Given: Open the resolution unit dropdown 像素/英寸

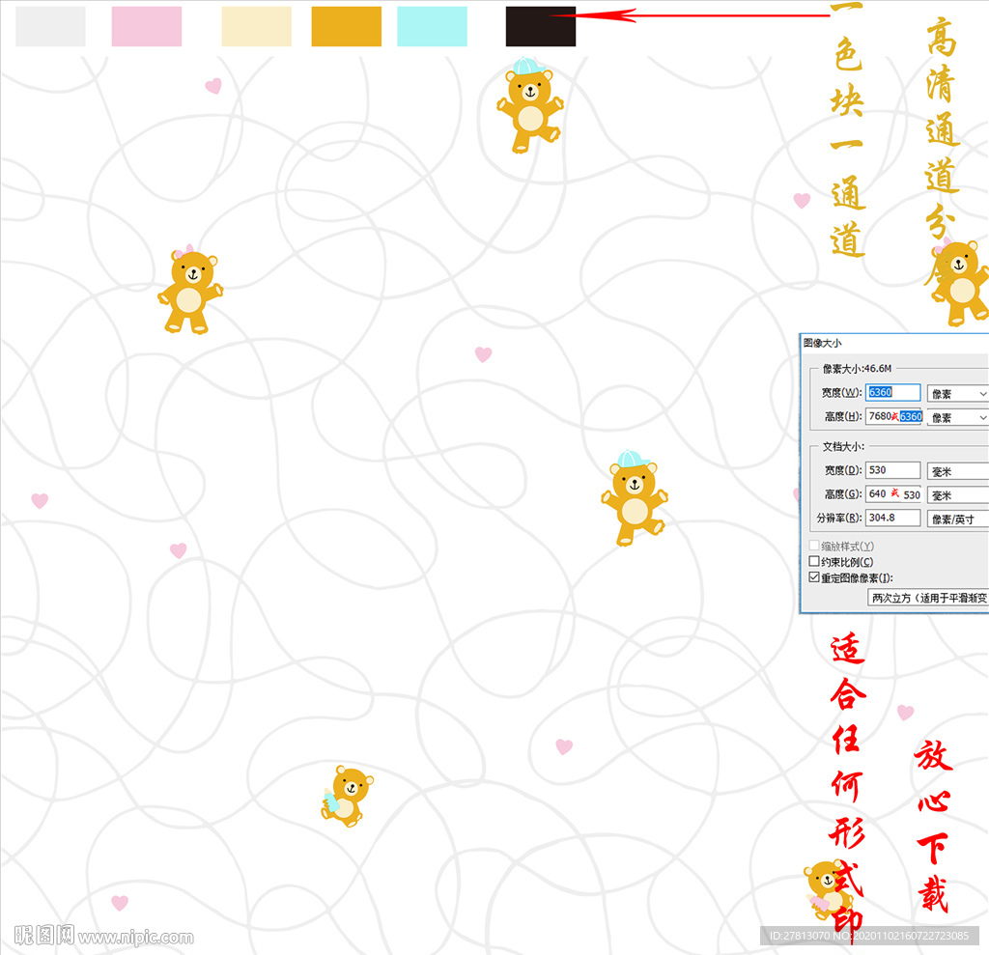Looking at the screenshot, I should 957,520.
